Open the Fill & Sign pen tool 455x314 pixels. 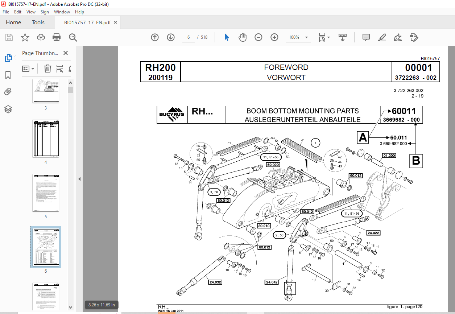coord(398,37)
